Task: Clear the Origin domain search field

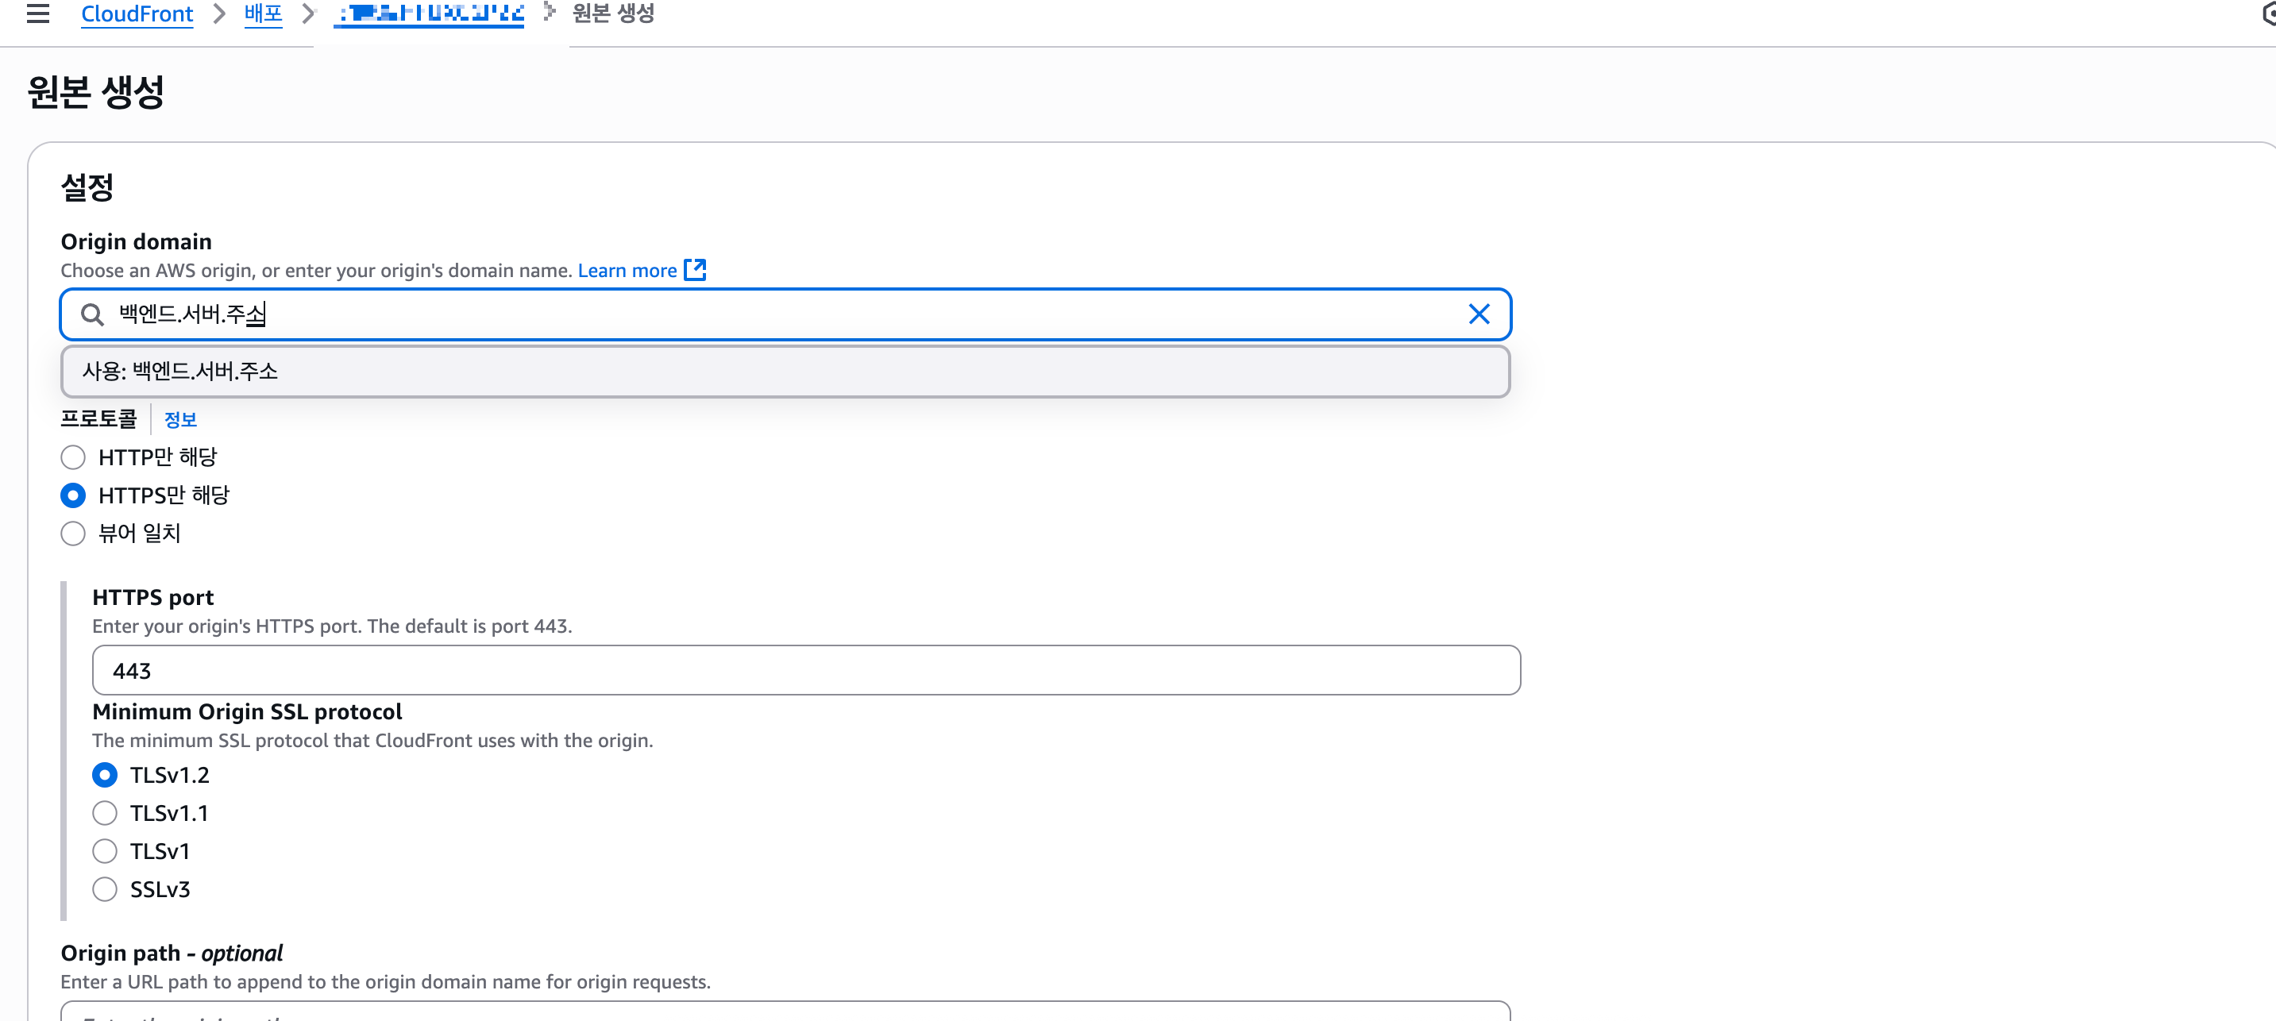Action: point(1478,314)
